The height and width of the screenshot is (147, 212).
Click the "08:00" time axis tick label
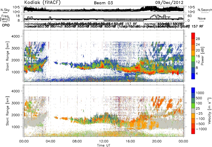pos(77,141)
